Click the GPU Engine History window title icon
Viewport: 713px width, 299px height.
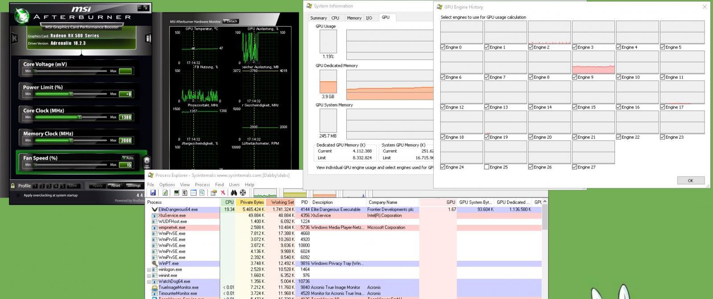coord(439,7)
